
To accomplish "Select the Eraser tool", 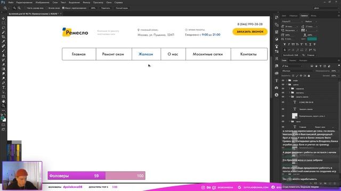I will (3, 65).
